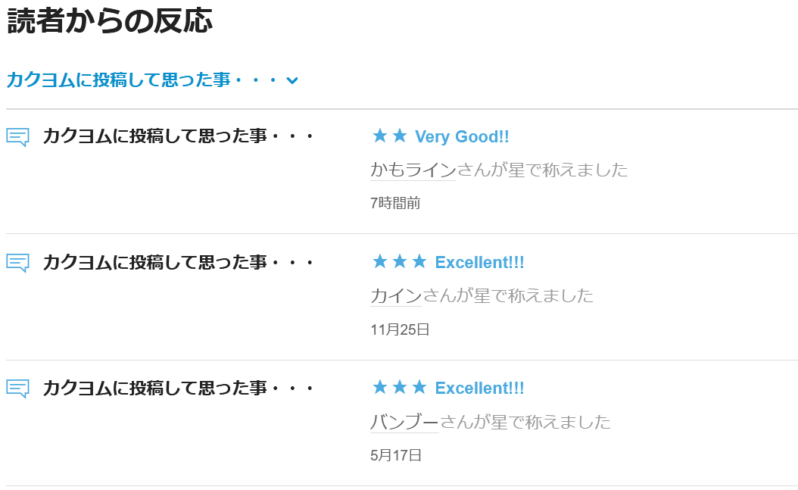The height and width of the screenshot is (490, 798).
Task: Open the かもライン user profile link
Action: point(413,170)
